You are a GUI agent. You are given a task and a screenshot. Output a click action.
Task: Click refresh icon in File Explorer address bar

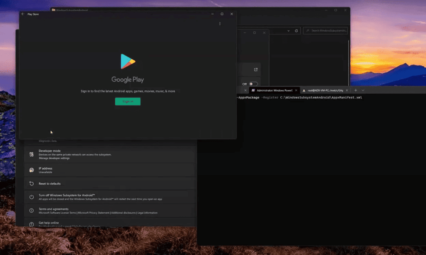coord(296,31)
